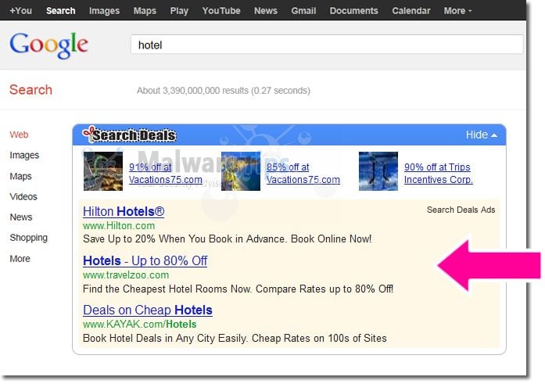Viewport: 545px width, 384px height.
Task: Click the red Search heading
Action: point(30,90)
